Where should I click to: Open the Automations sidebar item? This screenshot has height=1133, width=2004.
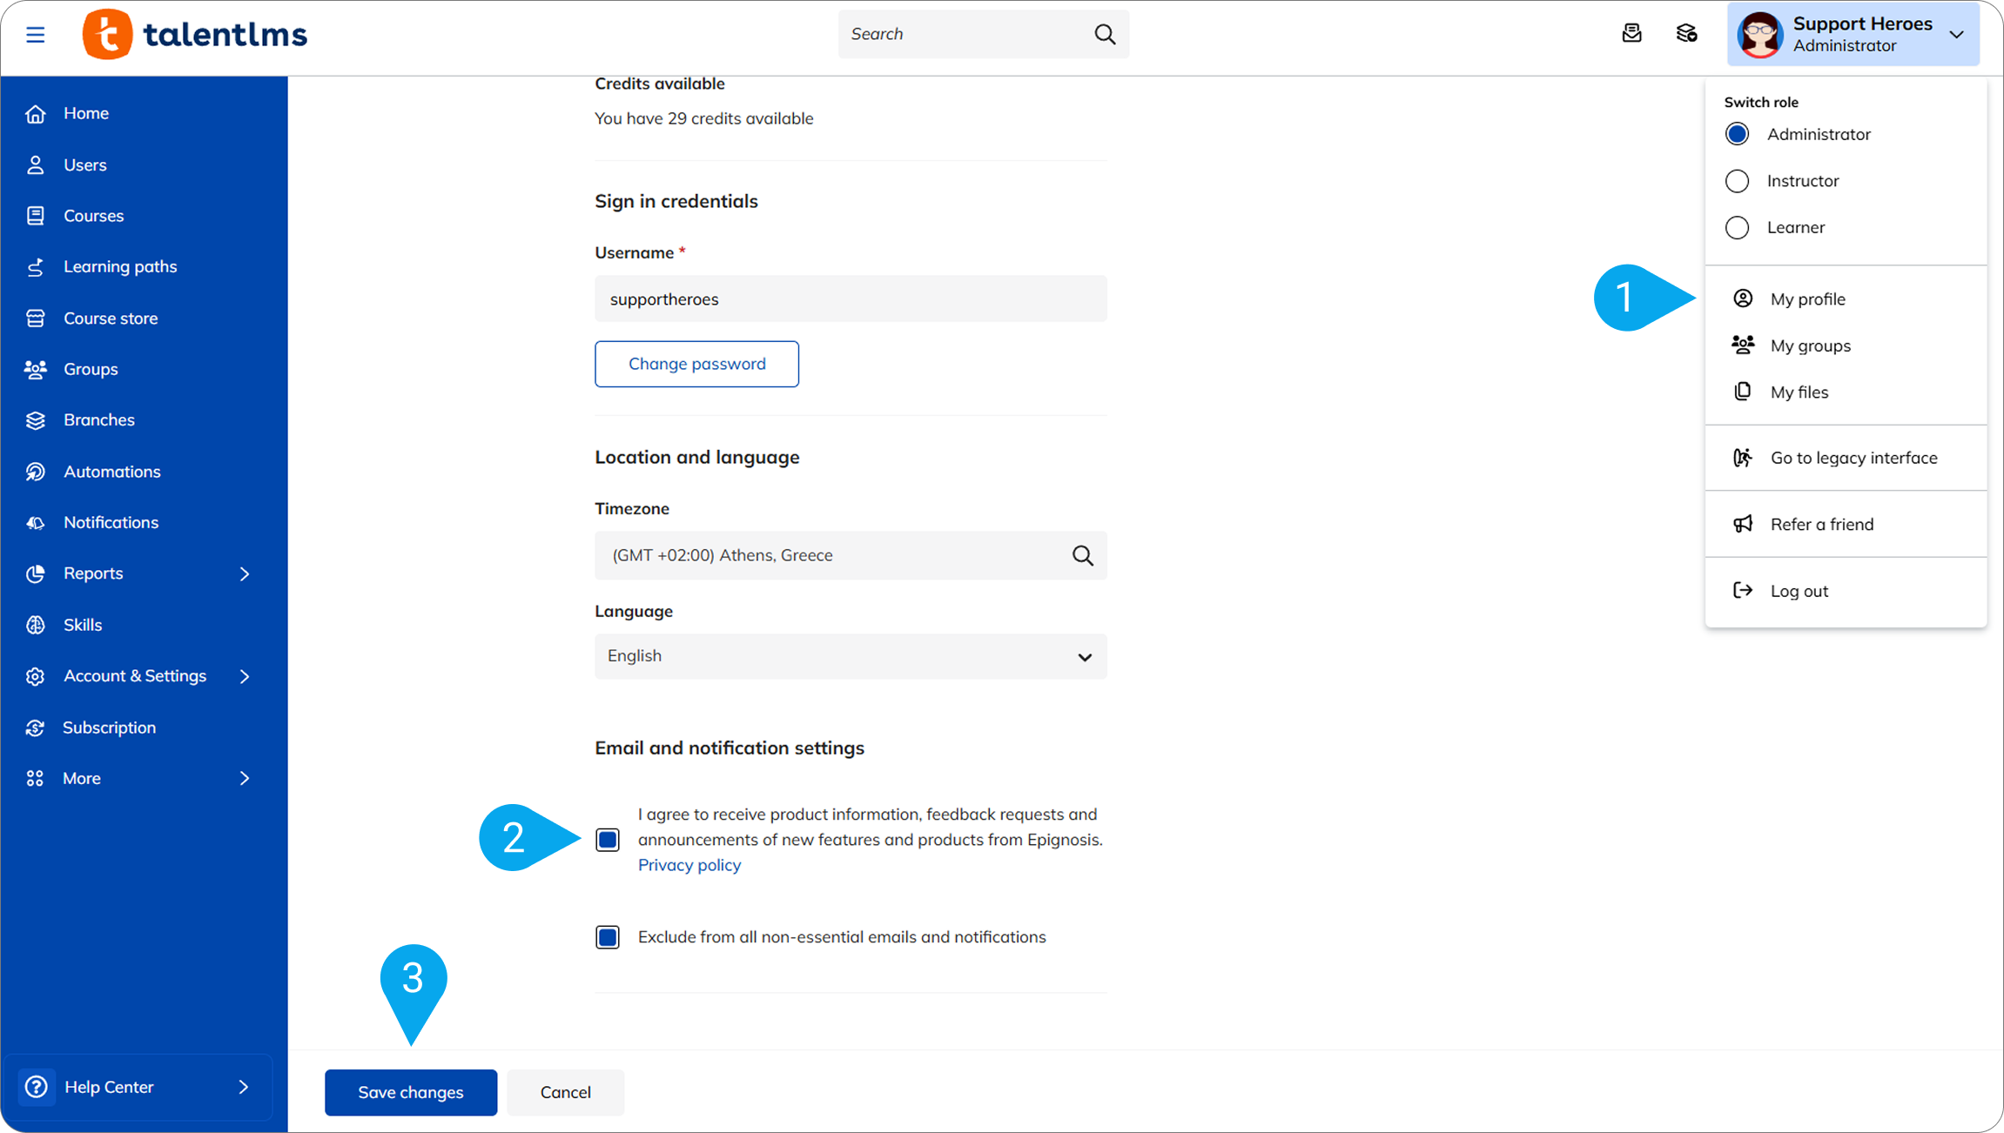[x=111, y=472]
